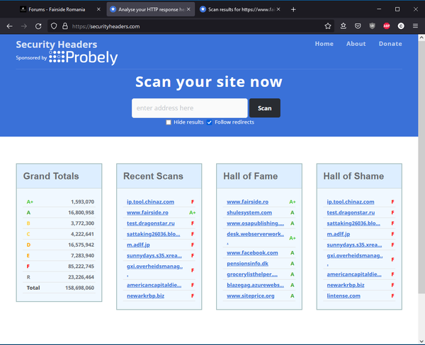Click the Probely sponsor logo

[83, 57]
